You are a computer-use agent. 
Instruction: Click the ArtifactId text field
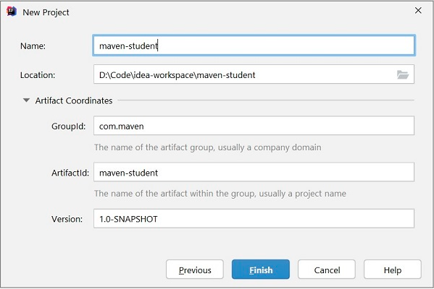click(254, 172)
